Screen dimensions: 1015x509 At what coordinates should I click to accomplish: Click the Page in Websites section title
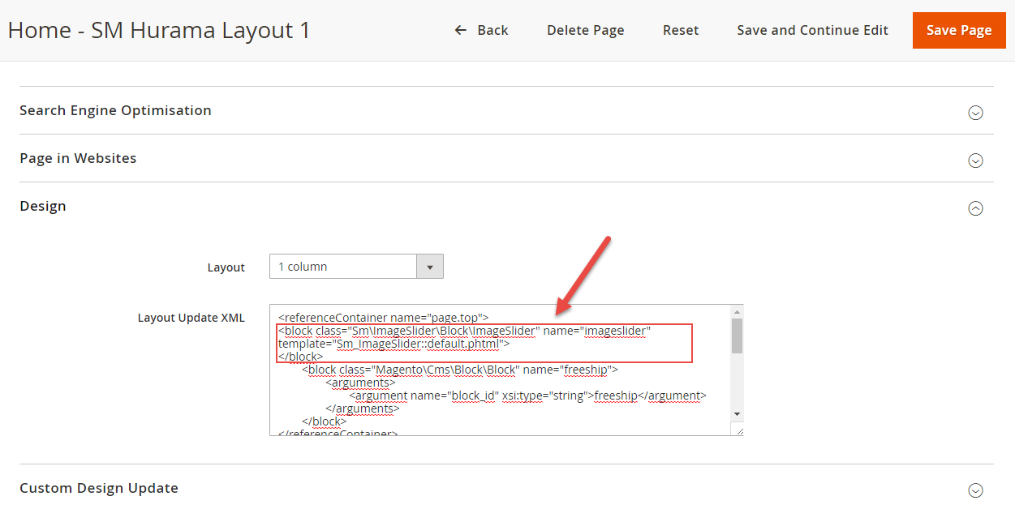[78, 158]
